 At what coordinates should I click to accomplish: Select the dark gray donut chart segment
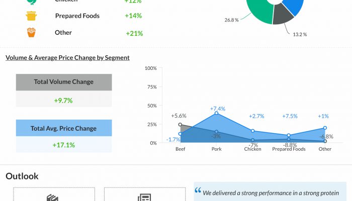[x=283, y=17]
